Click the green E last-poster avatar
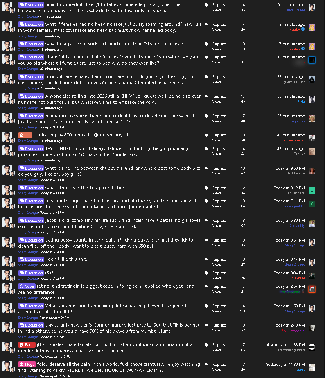Image resolution: width=325 pixels, height=378 pixels. click(x=312, y=190)
